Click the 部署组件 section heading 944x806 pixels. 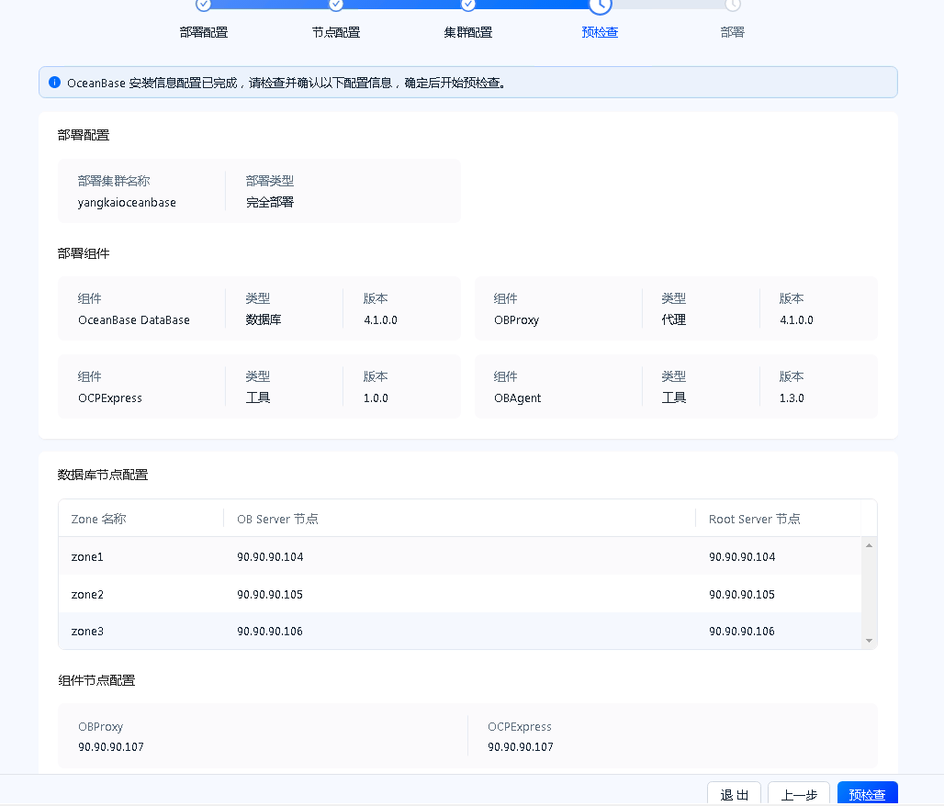pos(84,254)
